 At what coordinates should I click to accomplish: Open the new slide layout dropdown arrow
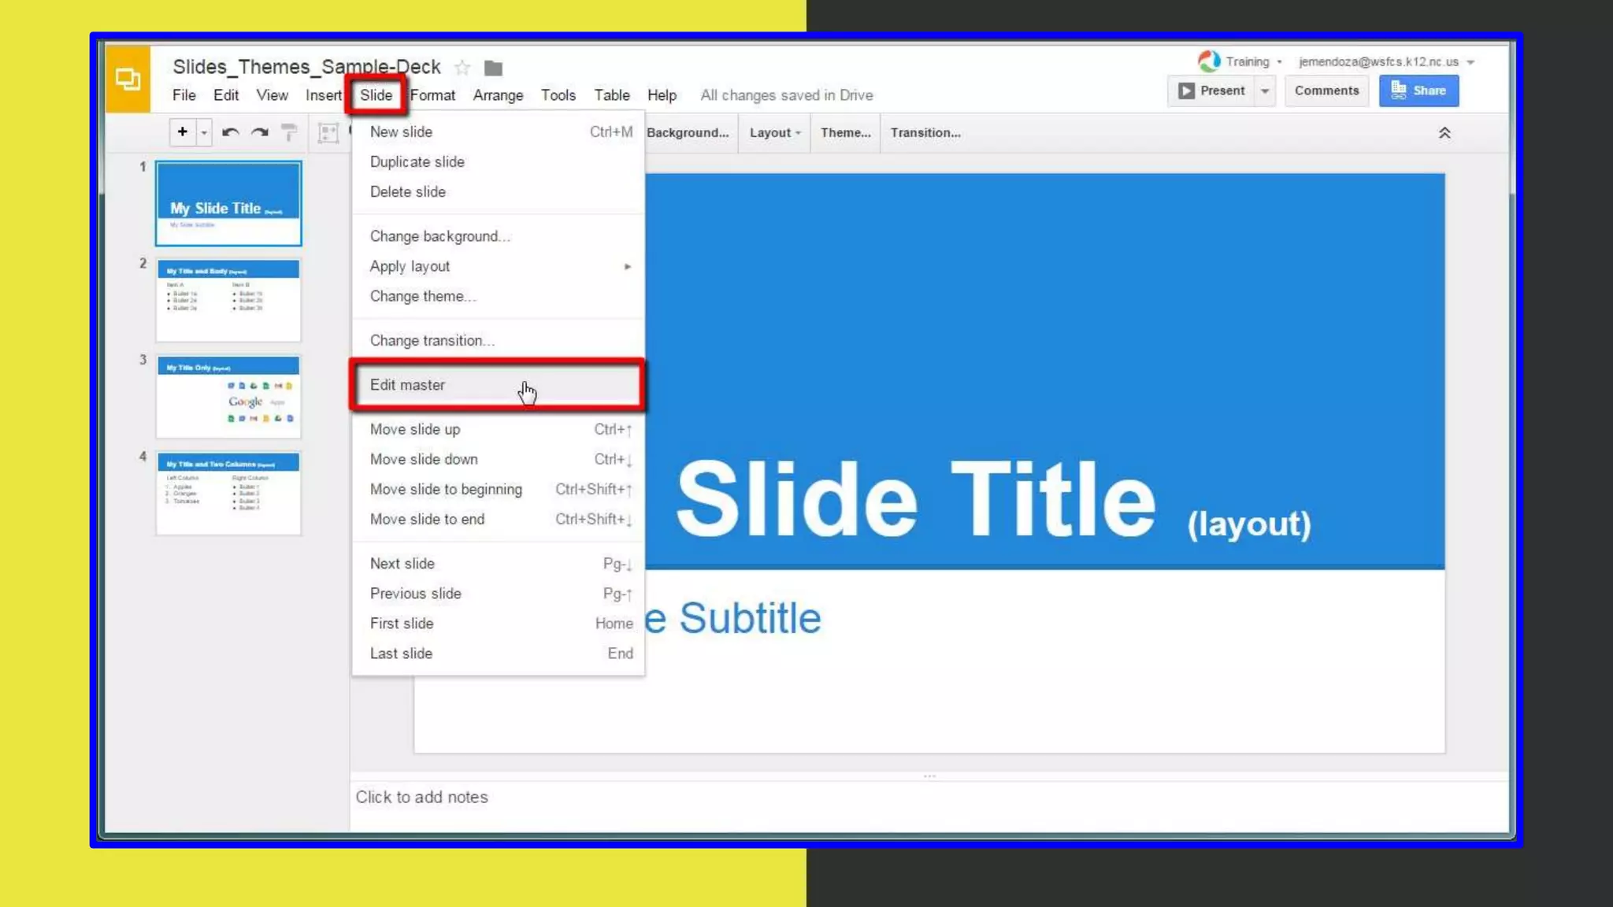click(x=204, y=132)
